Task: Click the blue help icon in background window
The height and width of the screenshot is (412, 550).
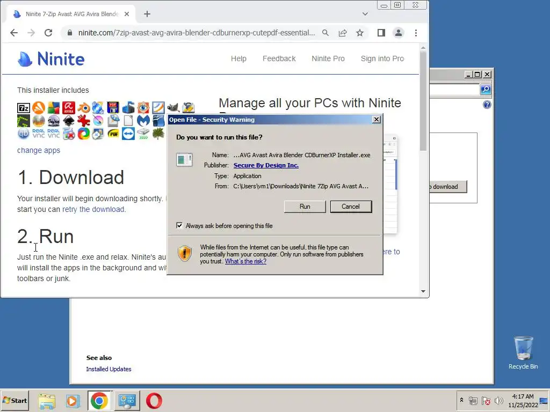Action: coord(487,105)
